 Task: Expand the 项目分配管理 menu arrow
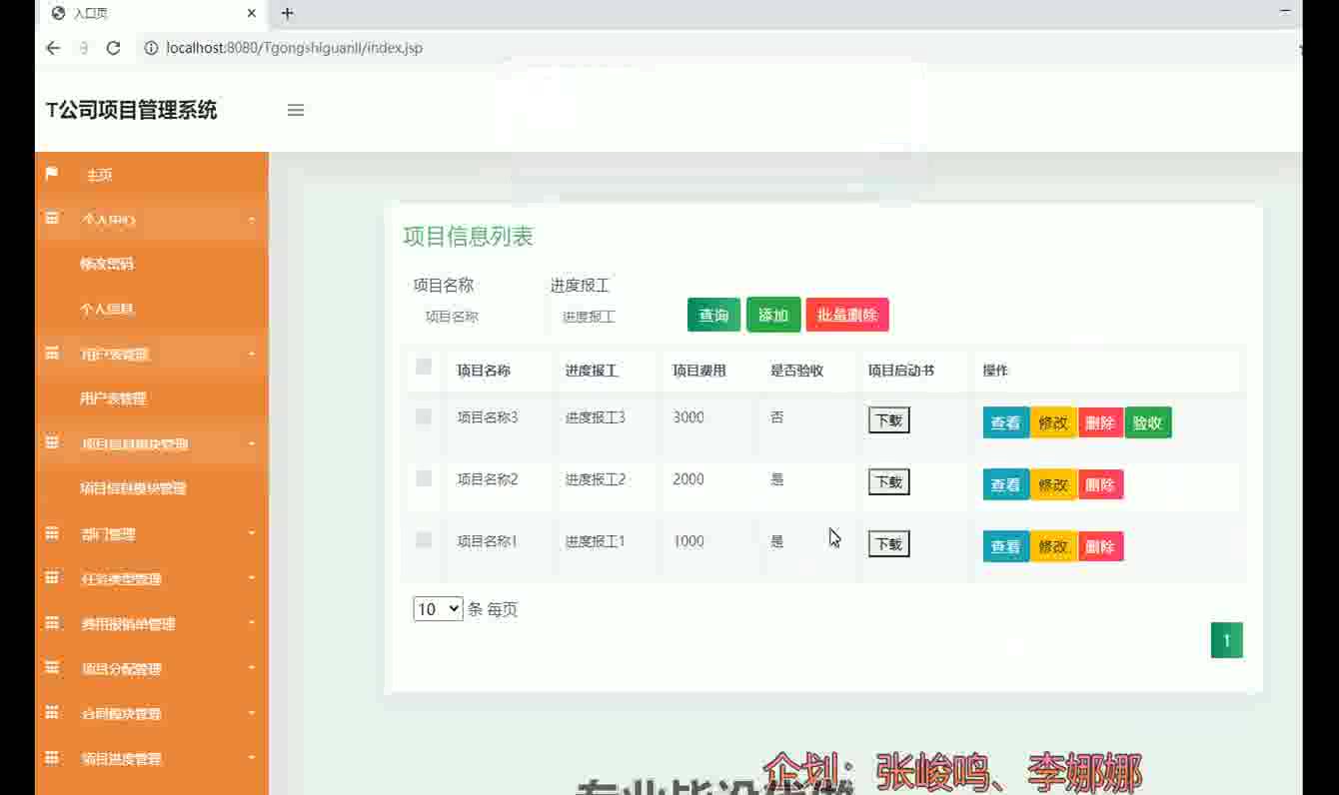pos(252,668)
